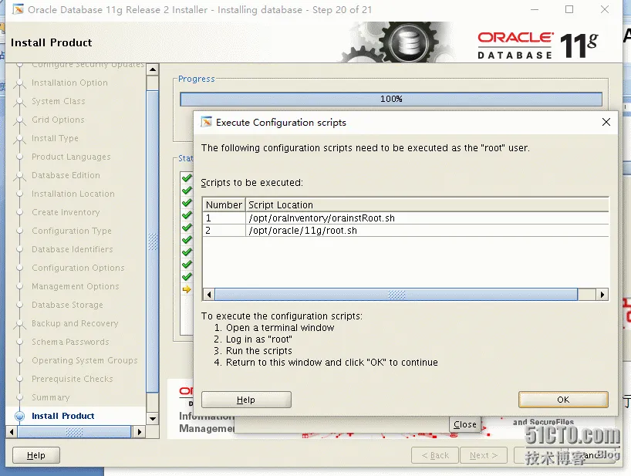Close the Oracle installer window
631x476 pixels.
click(605, 9)
